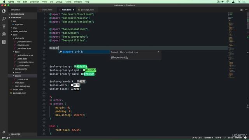249x140 pixels.
Task: Click Spaces: 4 indentation setting
Action: click(x=209, y=138)
